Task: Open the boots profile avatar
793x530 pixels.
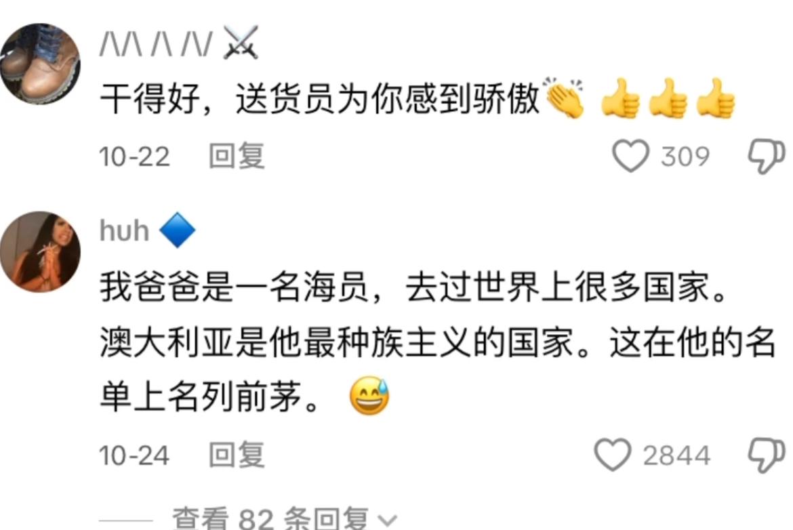Action: [x=41, y=63]
